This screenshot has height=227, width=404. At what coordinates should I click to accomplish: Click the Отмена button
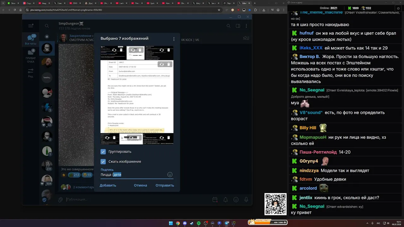coord(140,185)
